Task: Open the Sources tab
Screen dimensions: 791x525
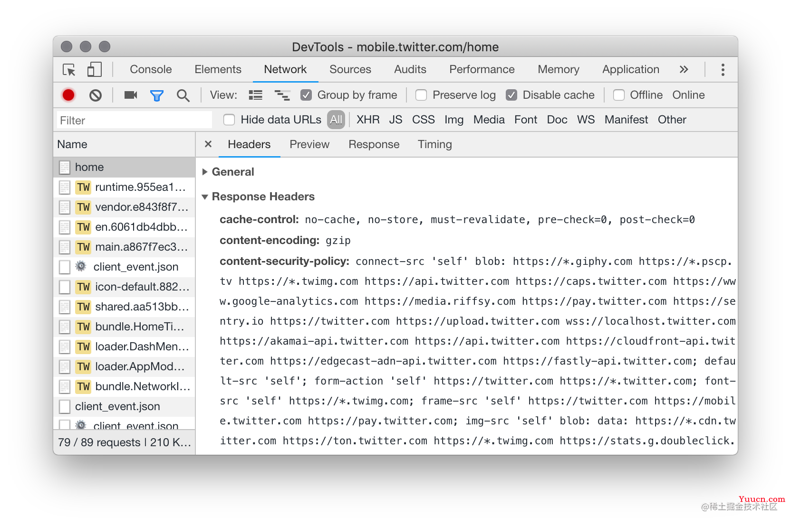Action: pyautogui.click(x=350, y=69)
